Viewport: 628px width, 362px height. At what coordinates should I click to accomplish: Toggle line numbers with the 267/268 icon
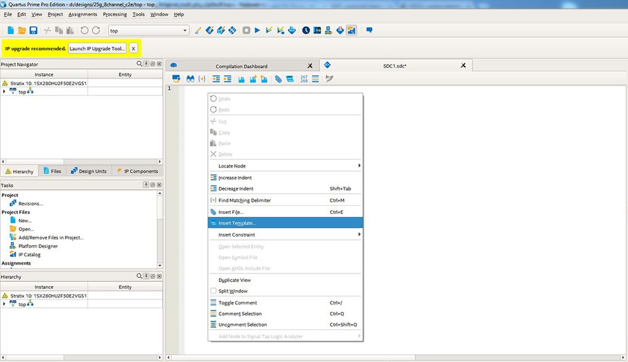click(x=303, y=78)
